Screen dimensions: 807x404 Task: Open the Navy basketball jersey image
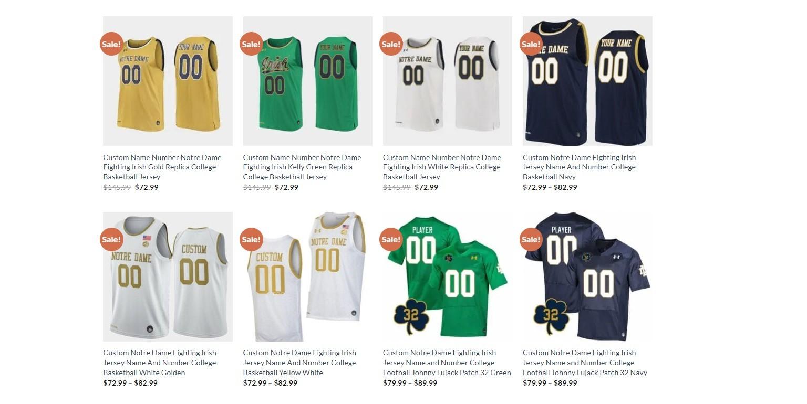point(587,81)
